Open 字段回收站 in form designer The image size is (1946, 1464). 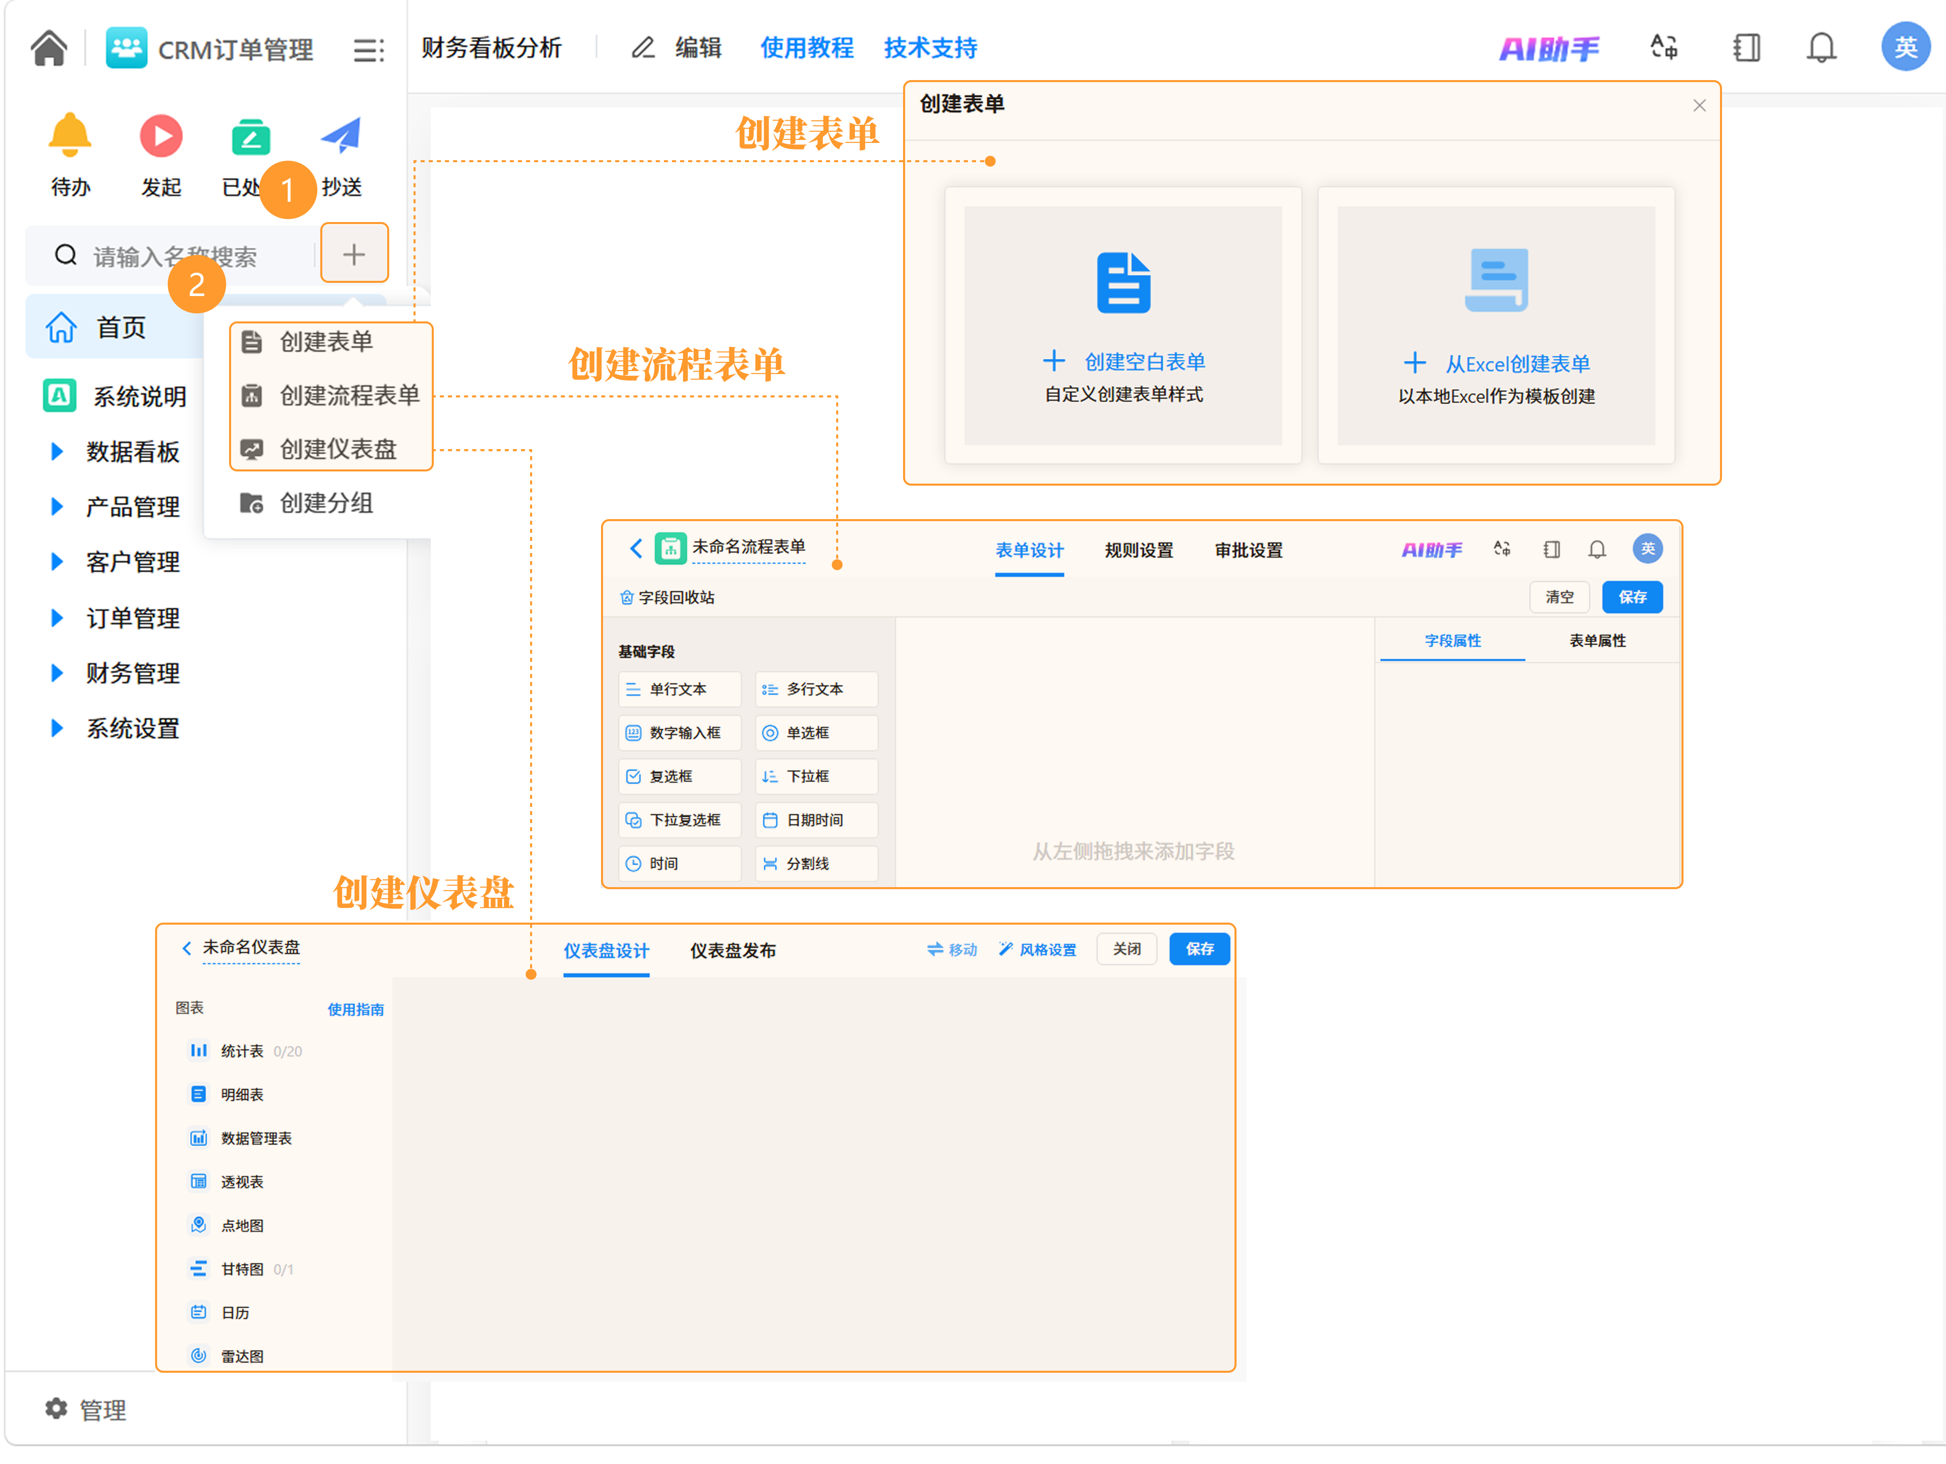(667, 597)
